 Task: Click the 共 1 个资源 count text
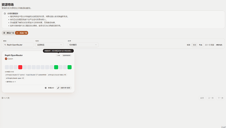[210, 45]
